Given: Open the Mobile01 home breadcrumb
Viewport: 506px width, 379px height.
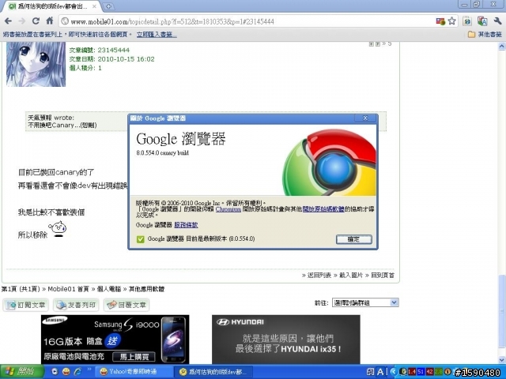Looking at the screenshot, I should 68,289.
